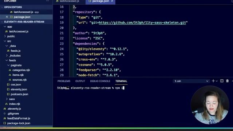
Task: Collapse ELEVENTY-RSS-READER-STREAM project section
Action: click(x=2, y=22)
